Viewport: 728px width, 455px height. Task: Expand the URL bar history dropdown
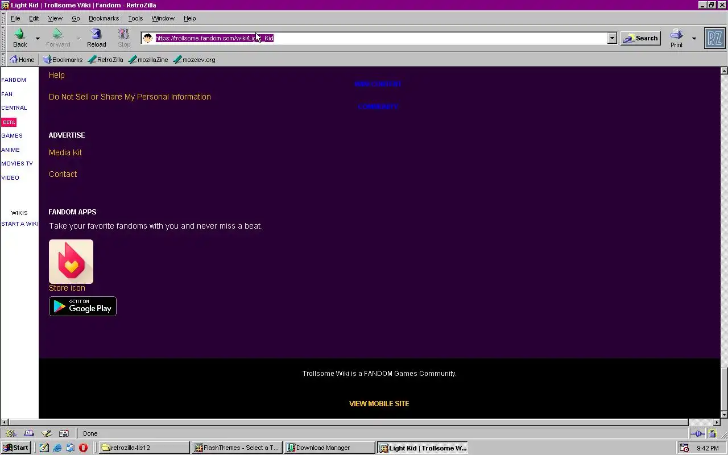coord(612,38)
